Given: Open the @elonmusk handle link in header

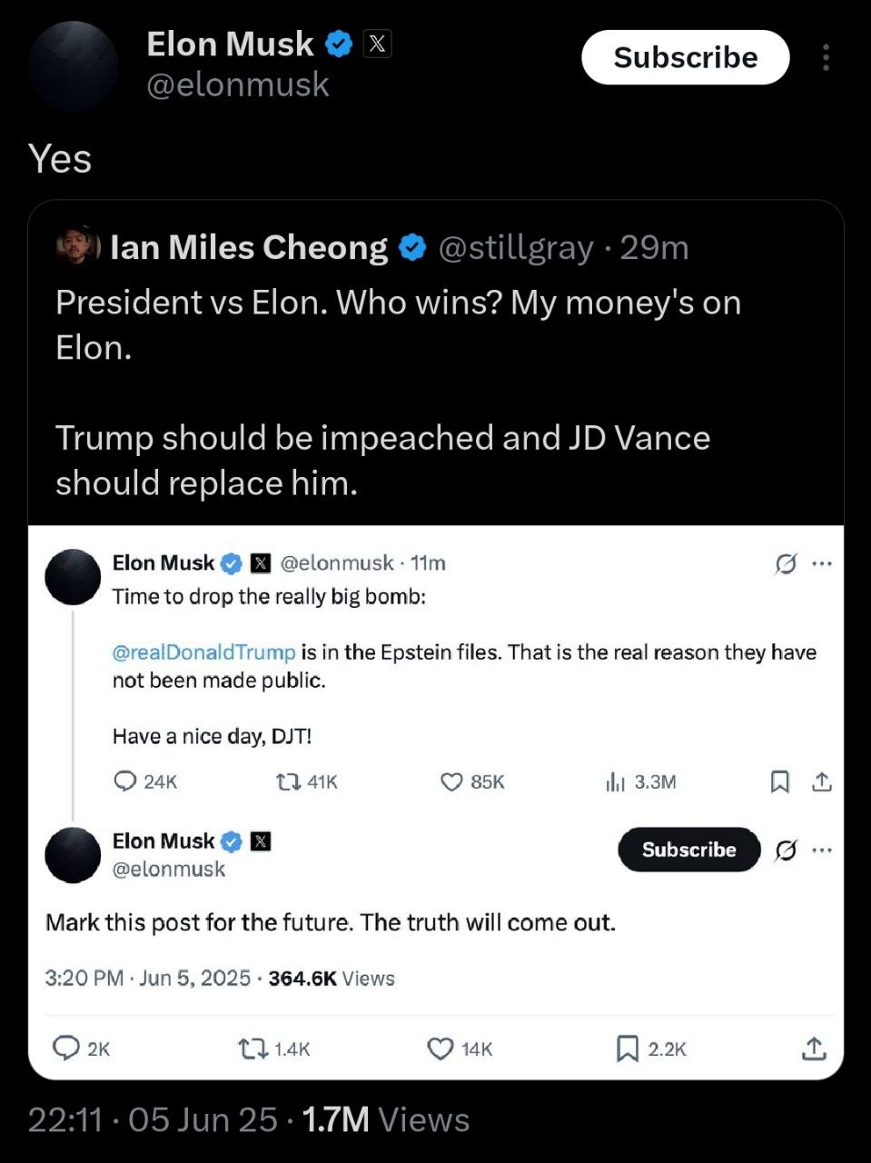Looking at the screenshot, I should coord(238,84).
